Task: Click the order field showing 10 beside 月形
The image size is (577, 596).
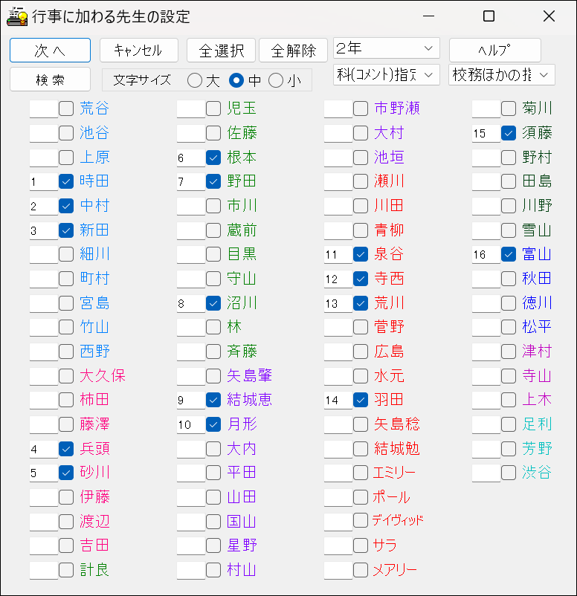Action: pos(191,424)
